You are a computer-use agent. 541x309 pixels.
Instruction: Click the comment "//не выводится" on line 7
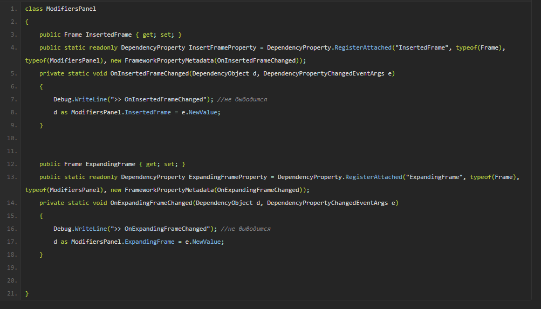pos(242,99)
